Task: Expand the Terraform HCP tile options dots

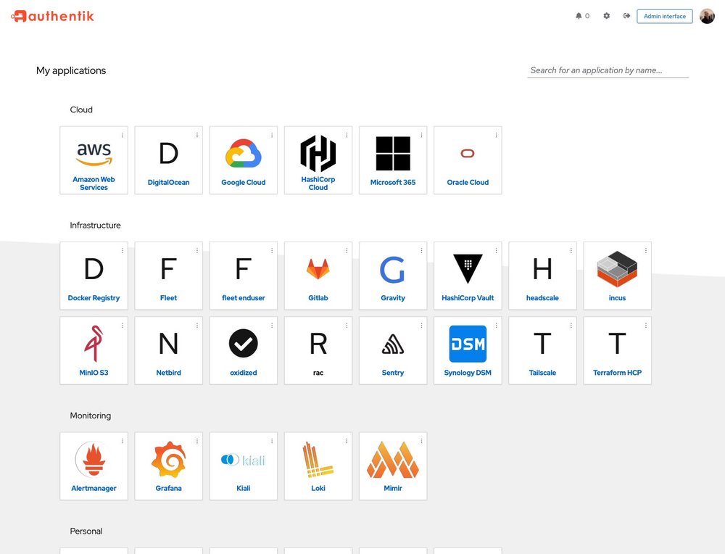Action: click(646, 326)
